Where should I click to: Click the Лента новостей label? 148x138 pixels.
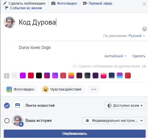[x=40, y=106]
